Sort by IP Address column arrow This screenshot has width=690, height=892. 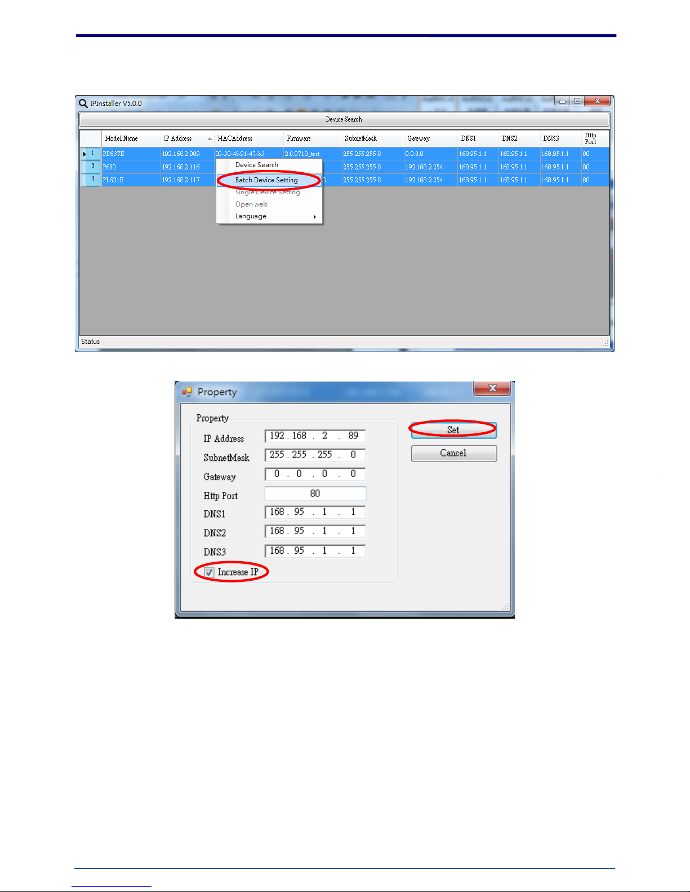(210, 138)
